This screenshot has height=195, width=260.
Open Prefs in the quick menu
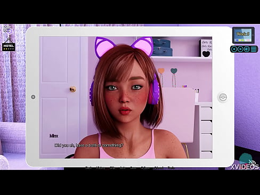point(171,168)
